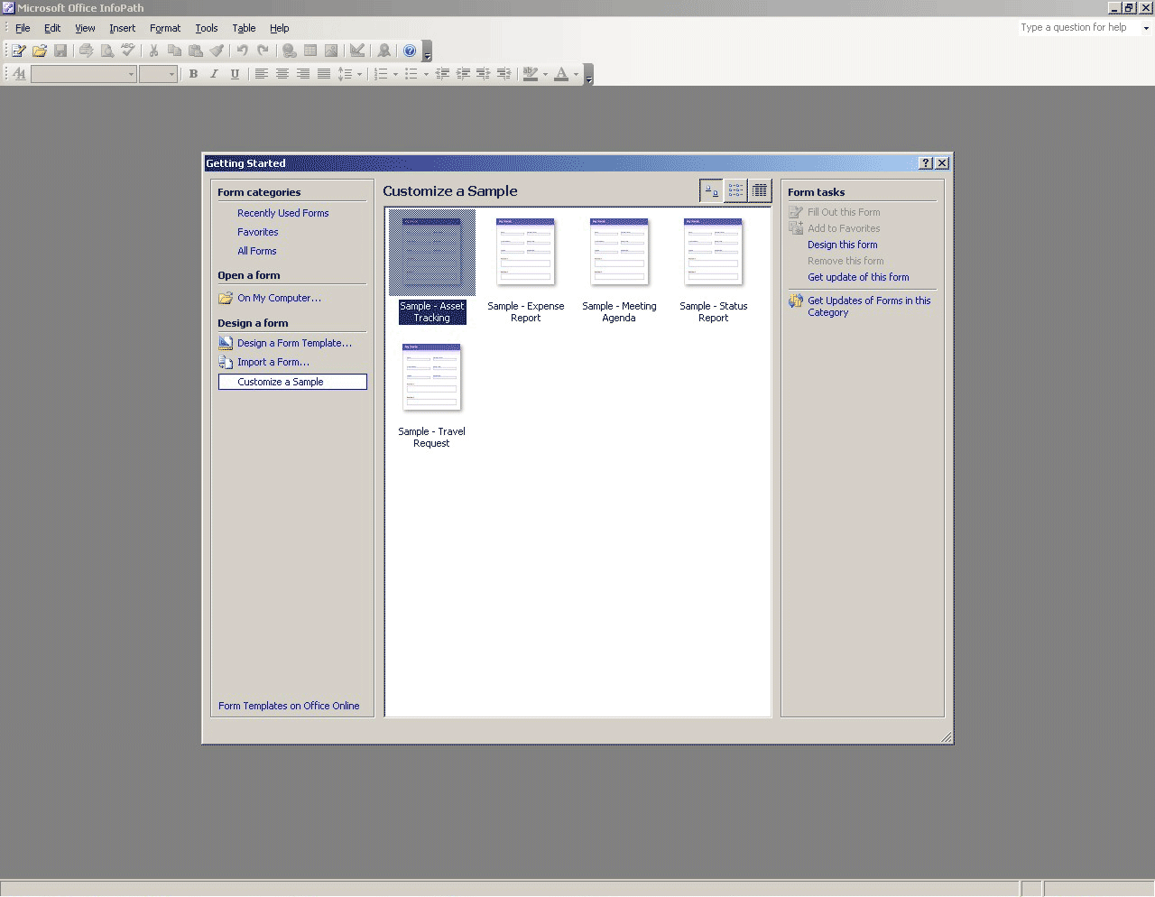Screen dimensions: 1155x897
Task: Select list view with three bullets
Action: [735, 190]
